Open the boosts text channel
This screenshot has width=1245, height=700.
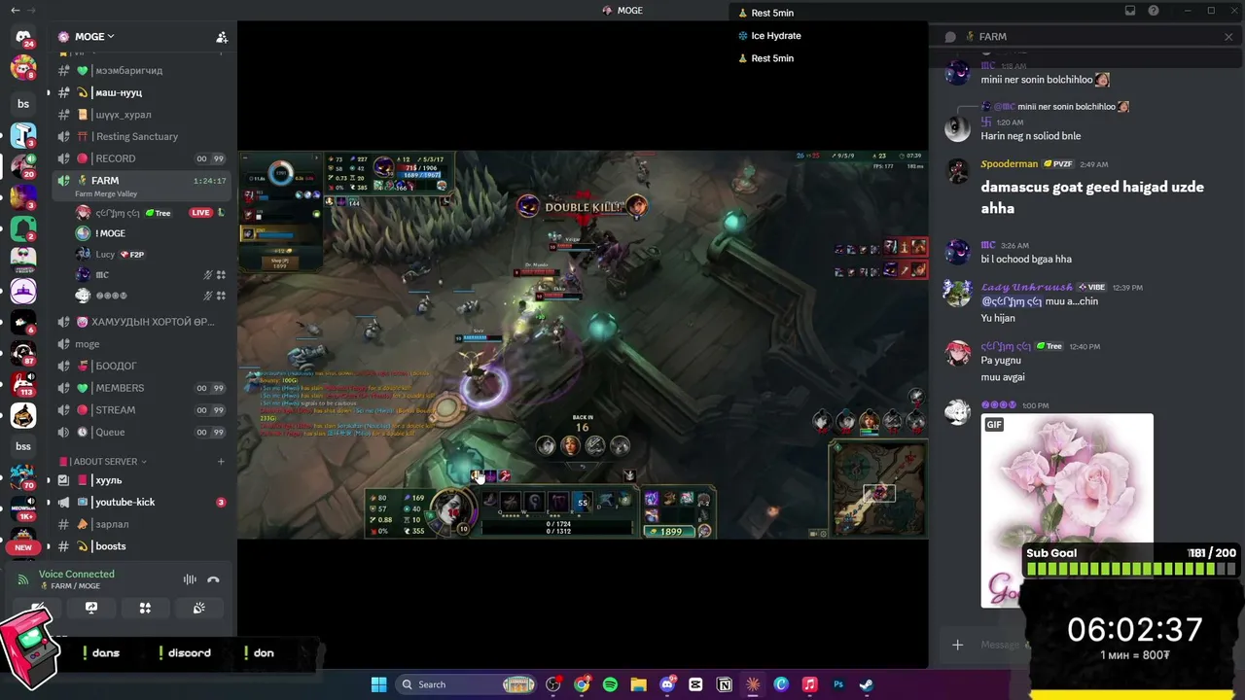(142, 546)
